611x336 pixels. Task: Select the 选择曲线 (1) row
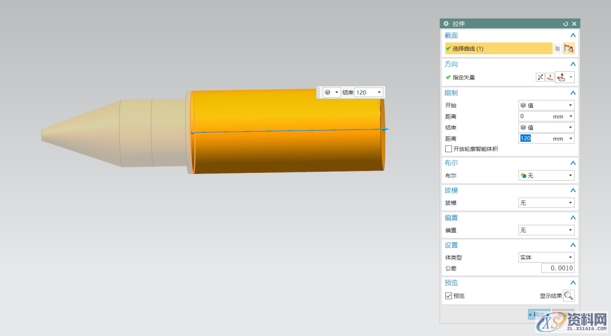(x=498, y=49)
